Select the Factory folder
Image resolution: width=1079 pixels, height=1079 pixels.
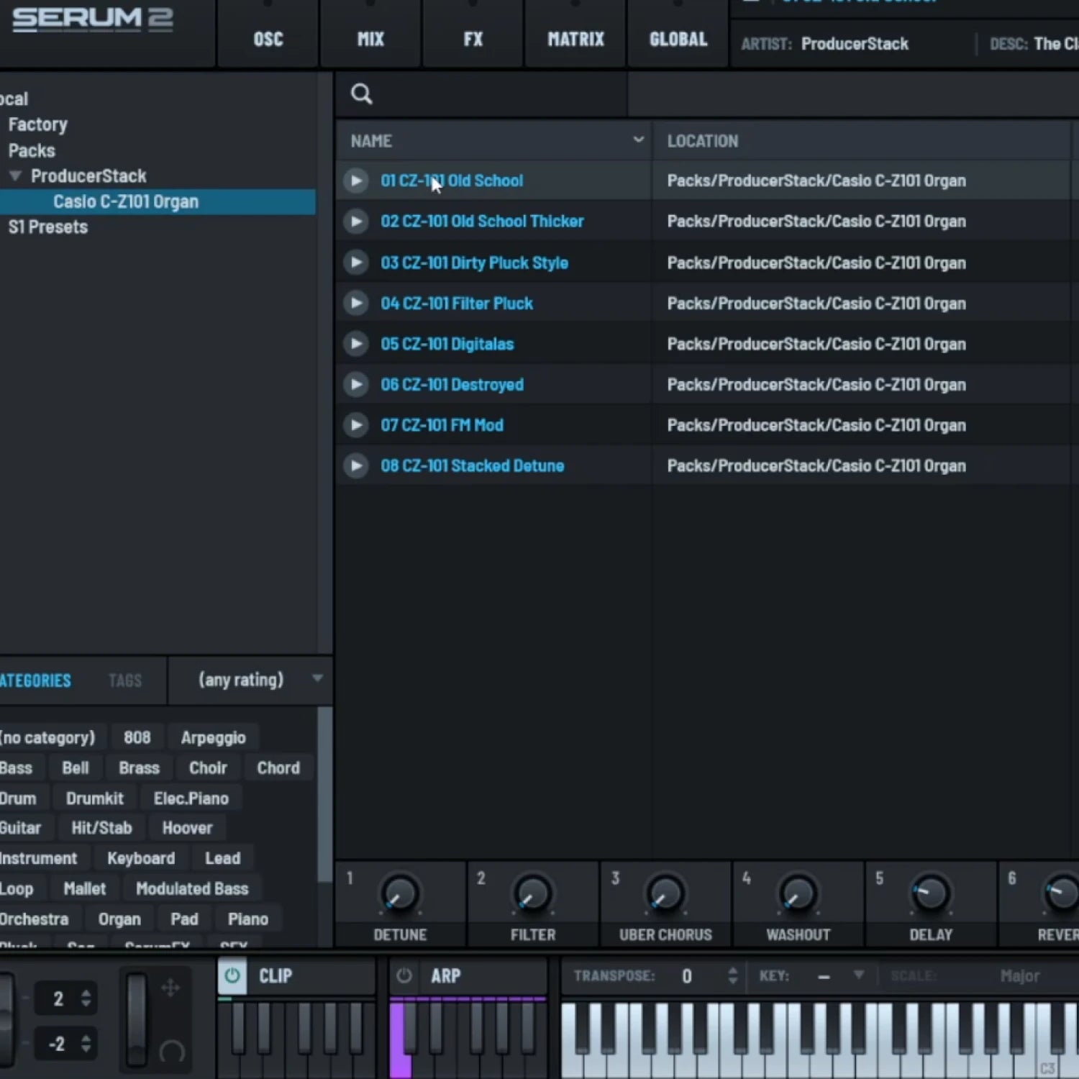click(37, 124)
